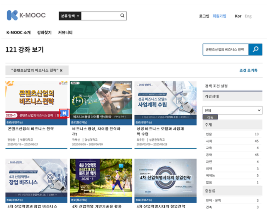Open the K-MOOC 소개 menu
This screenshot has width=270, height=219.
(x=19, y=33)
